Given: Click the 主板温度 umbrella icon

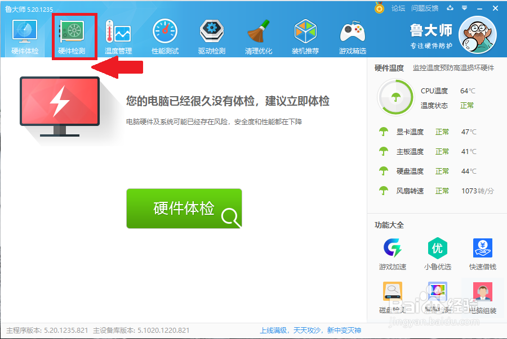Looking at the screenshot, I should pyautogui.click(x=384, y=151).
